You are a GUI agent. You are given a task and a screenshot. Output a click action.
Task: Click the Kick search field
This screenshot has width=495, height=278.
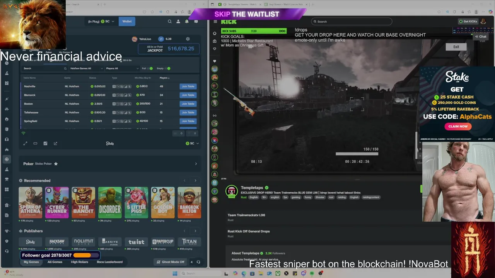coord(352,22)
